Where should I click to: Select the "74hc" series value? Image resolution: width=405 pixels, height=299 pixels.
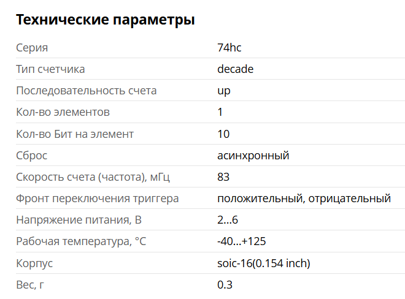point(229,48)
